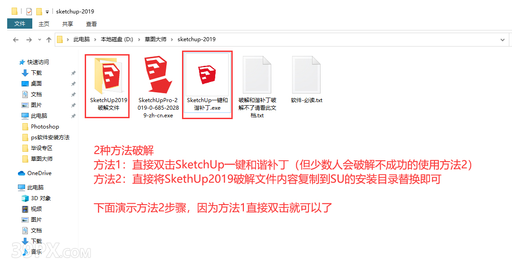512x270 pixels.
Task: Open the 文件 ribbon tab
Action: point(20,24)
